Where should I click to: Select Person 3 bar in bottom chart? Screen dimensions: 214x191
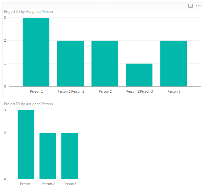[70, 156]
